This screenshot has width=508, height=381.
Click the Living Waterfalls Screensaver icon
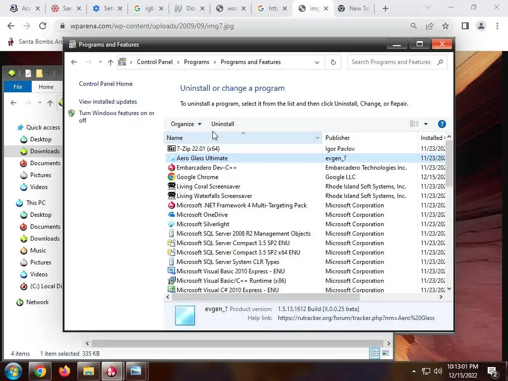tap(171, 195)
